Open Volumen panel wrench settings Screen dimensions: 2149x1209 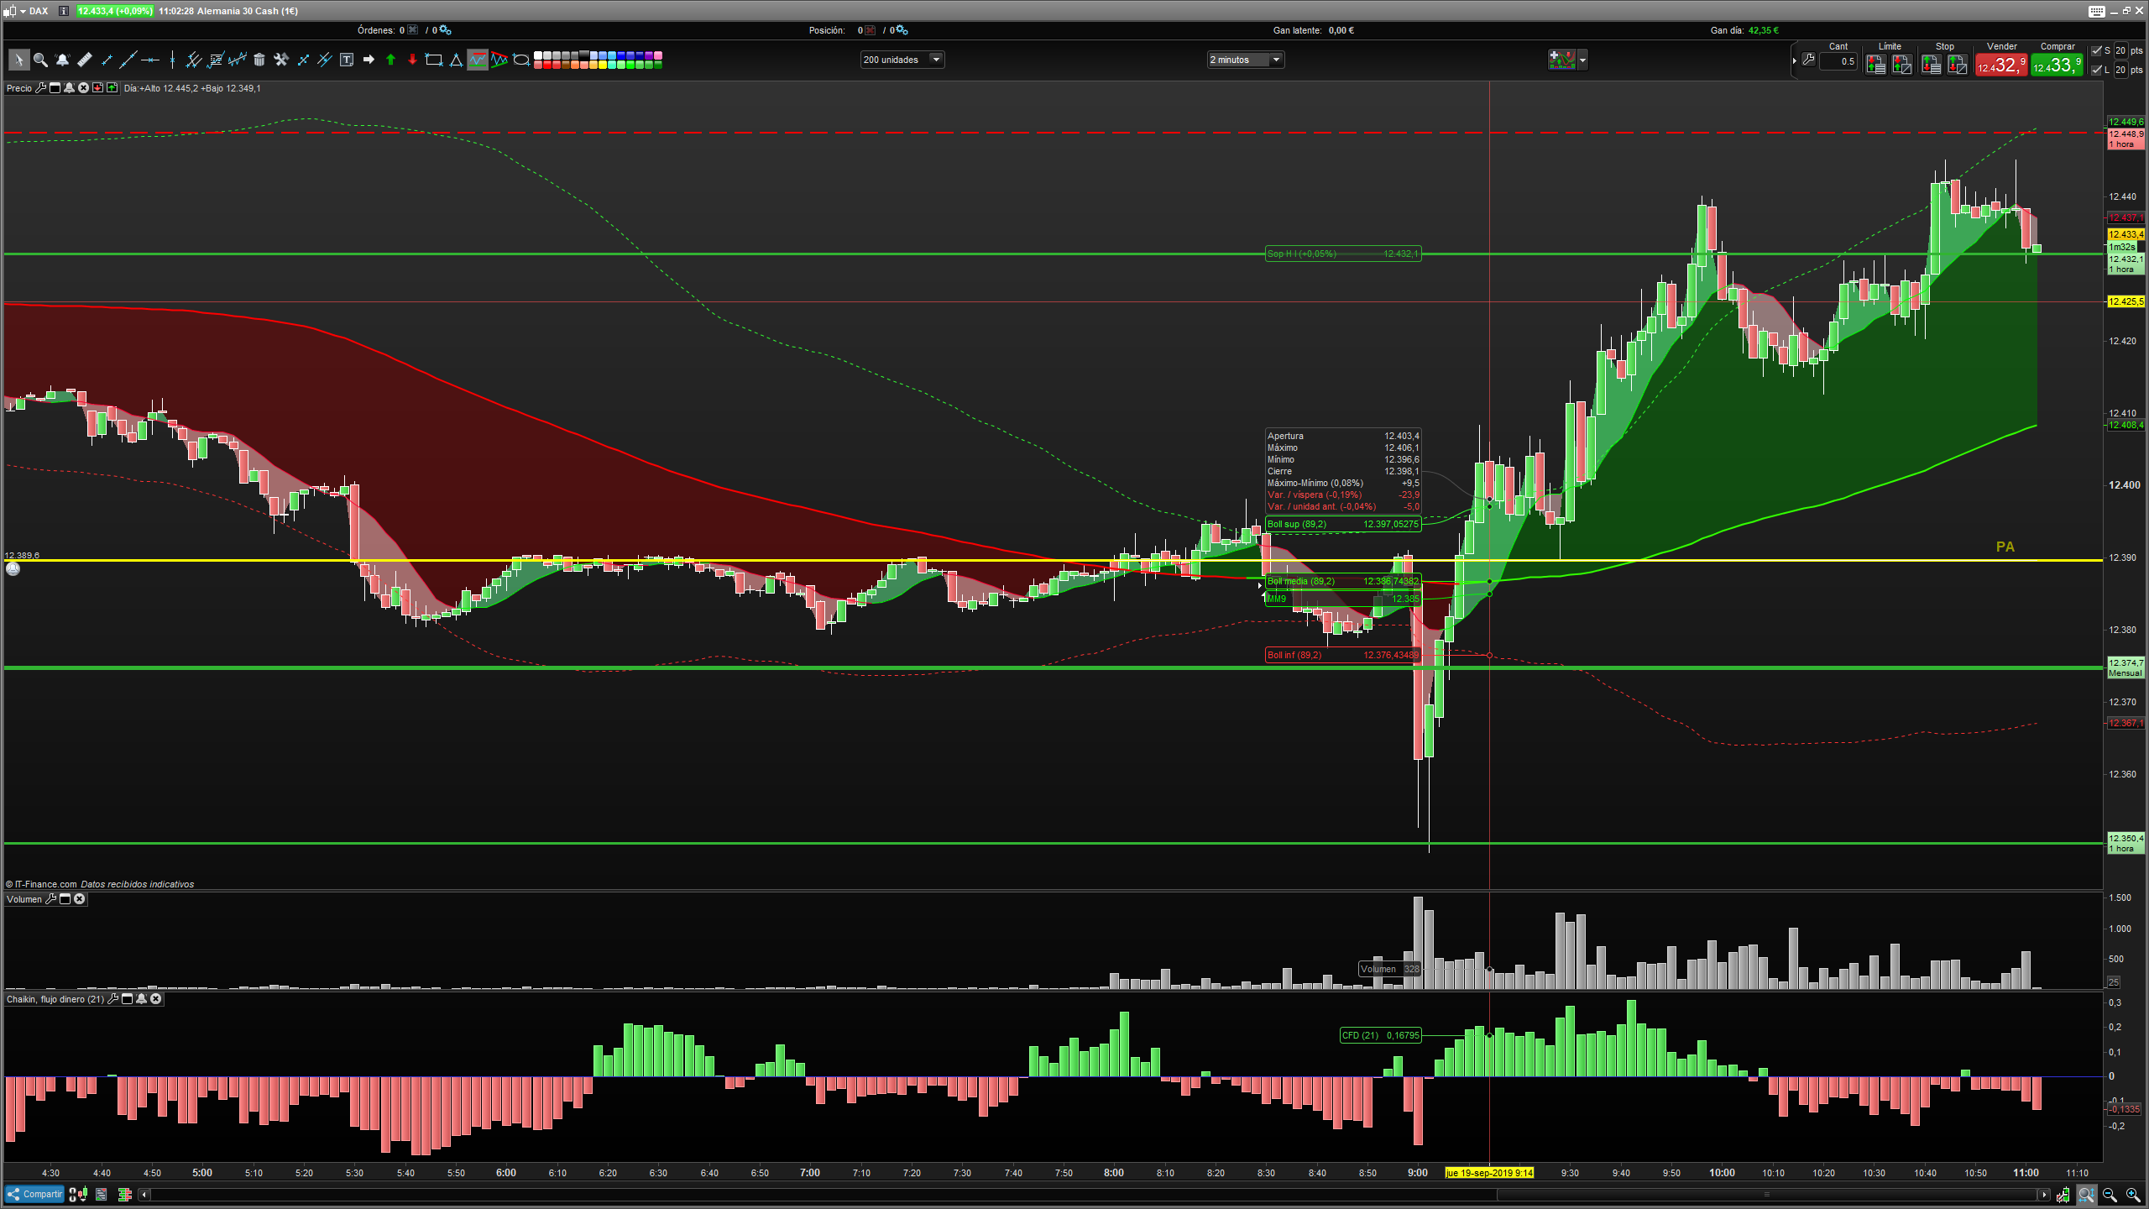pyautogui.click(x=50, y=899)
